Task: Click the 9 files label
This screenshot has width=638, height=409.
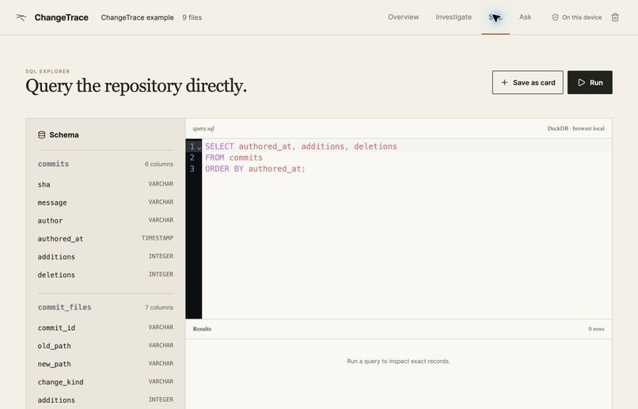Action: [x=192, y=17]
